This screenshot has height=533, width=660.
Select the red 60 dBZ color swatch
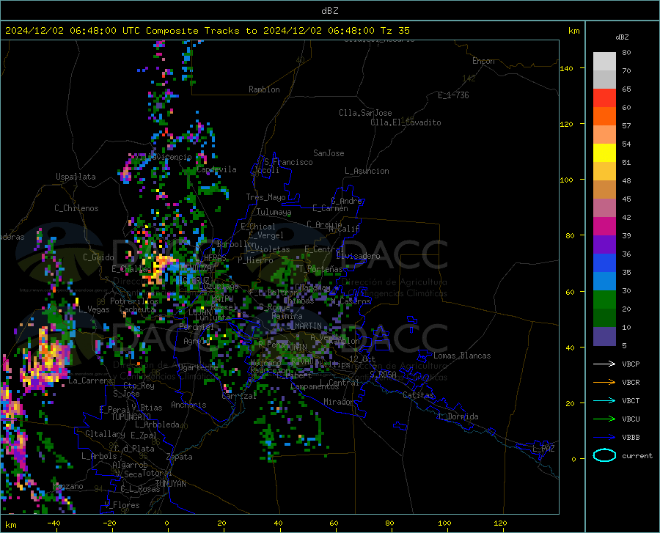coord(604,98)
